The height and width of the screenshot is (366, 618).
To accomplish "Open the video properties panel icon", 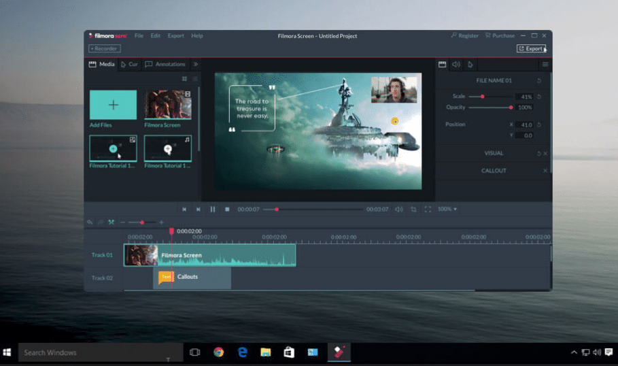I will point(442,64).
